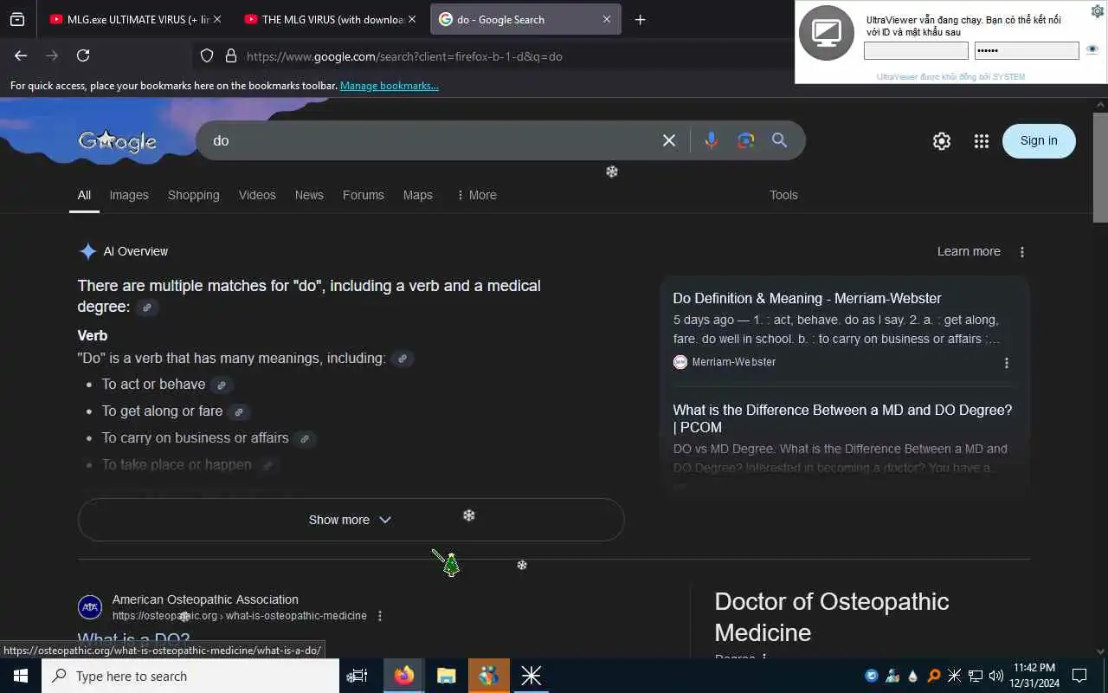Switch to Firefox on taskbar

click(x=403, y=676)
